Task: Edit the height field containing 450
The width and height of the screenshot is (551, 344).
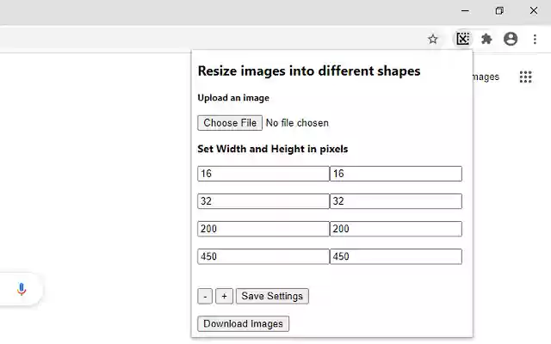Action: pyautogui.click(x=396, y=256)
